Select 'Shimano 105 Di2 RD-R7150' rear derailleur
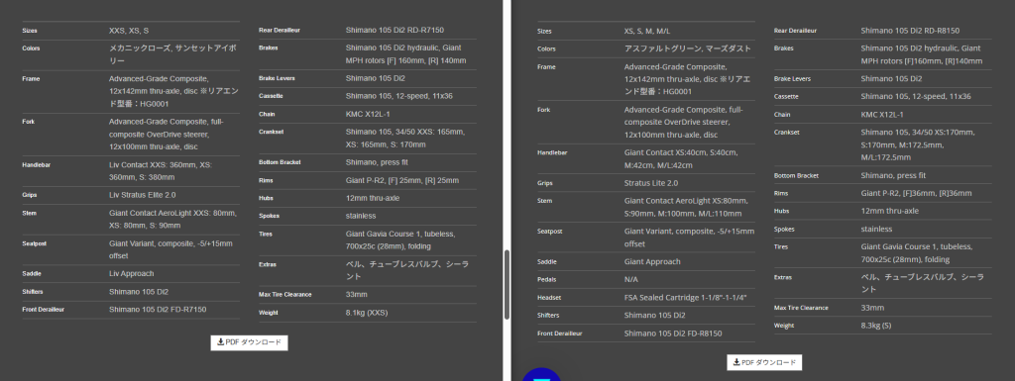This screenshot has width=1015, height=381. pos(395,30)
